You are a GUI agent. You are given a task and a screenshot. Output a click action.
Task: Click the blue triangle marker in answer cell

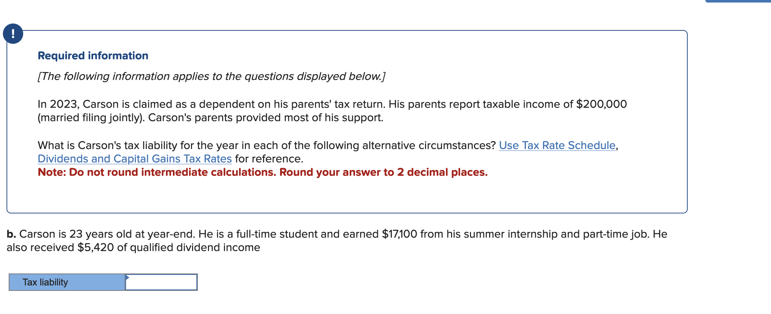pos(128,277)
